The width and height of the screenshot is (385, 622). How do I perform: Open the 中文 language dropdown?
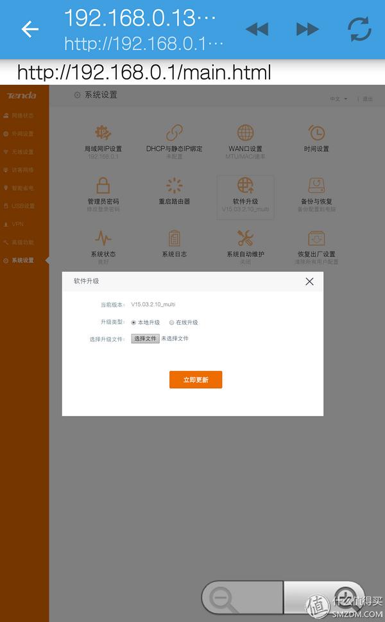pos(339,99)
